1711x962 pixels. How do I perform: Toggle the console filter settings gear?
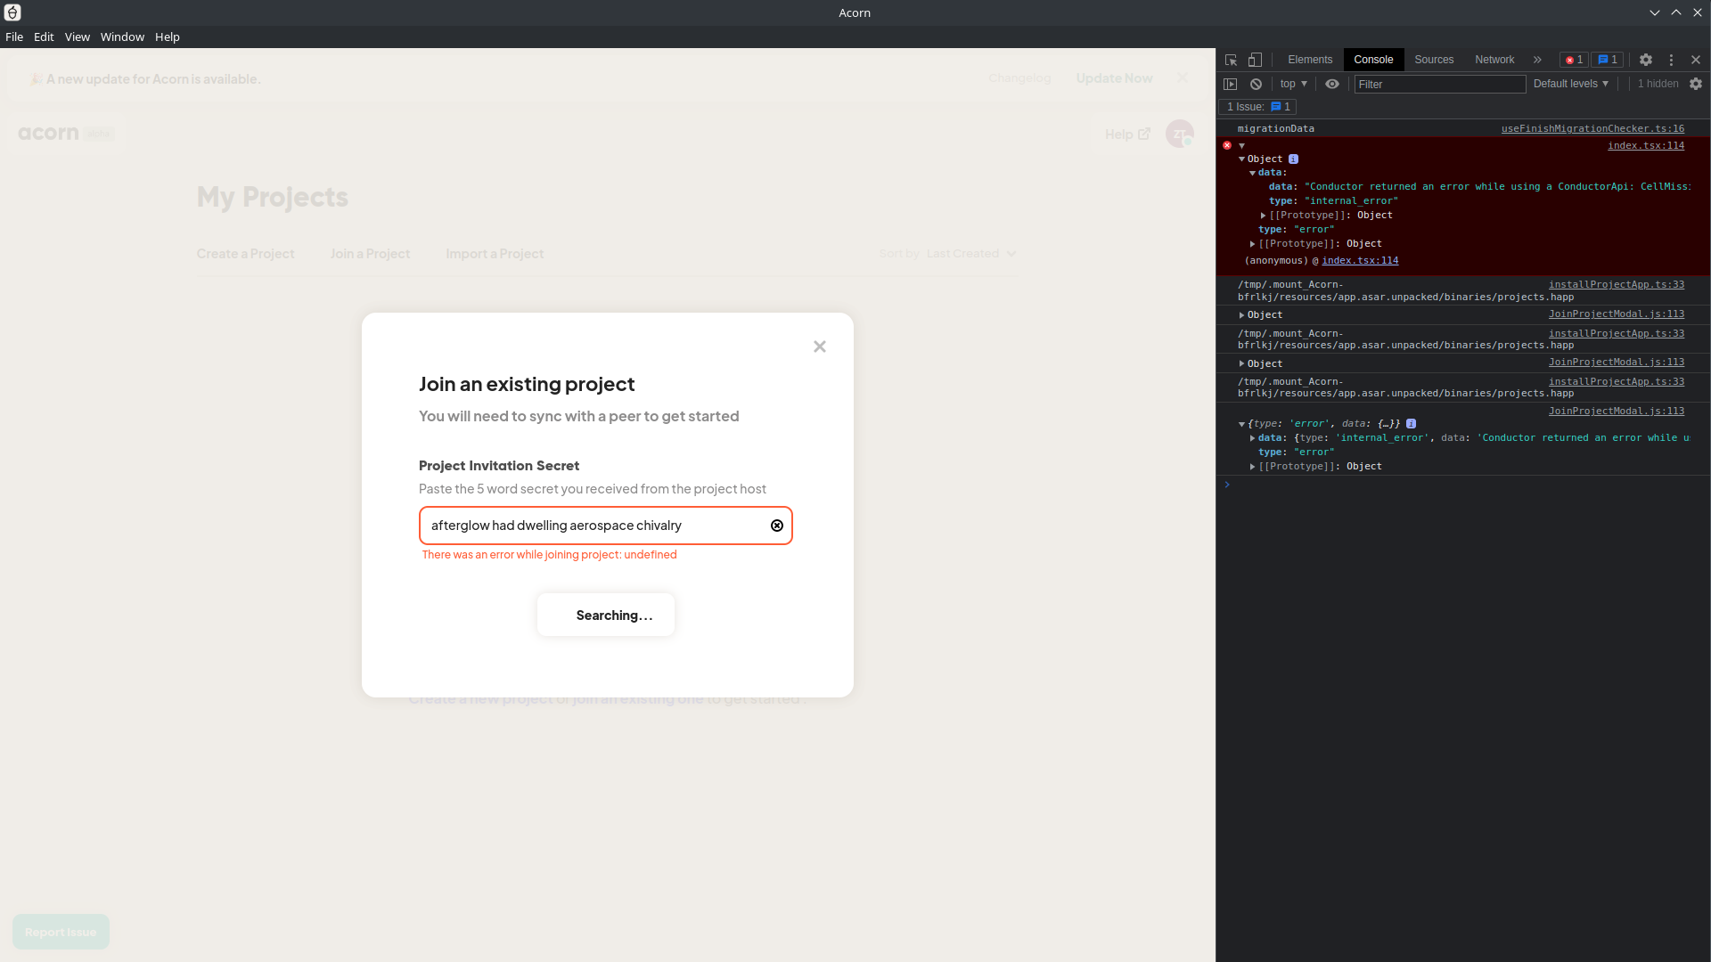point(1696,84)
